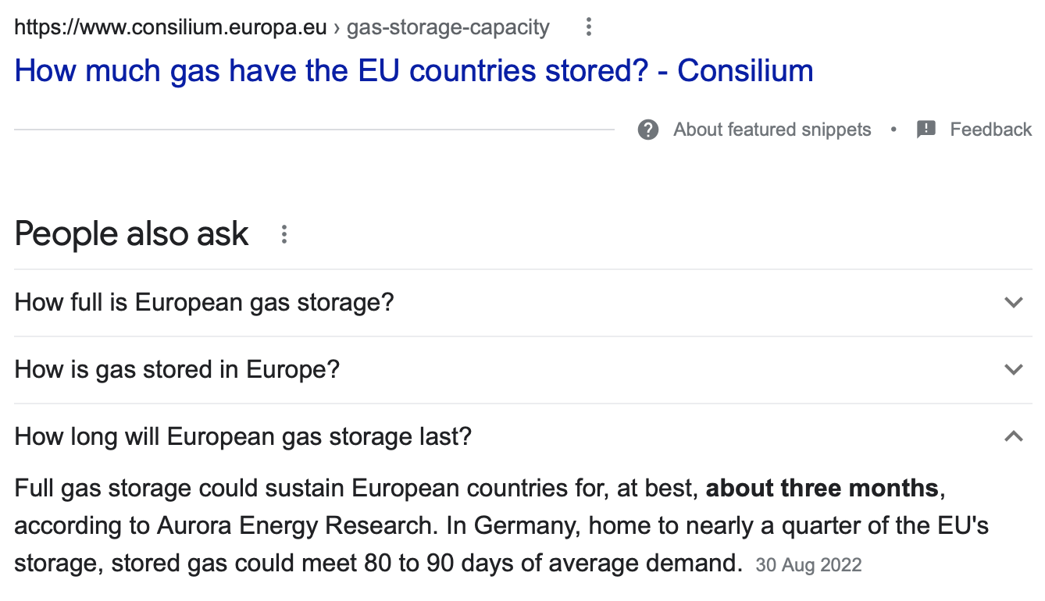Open the three-dot menu next to People also ask

pos(284,234)
